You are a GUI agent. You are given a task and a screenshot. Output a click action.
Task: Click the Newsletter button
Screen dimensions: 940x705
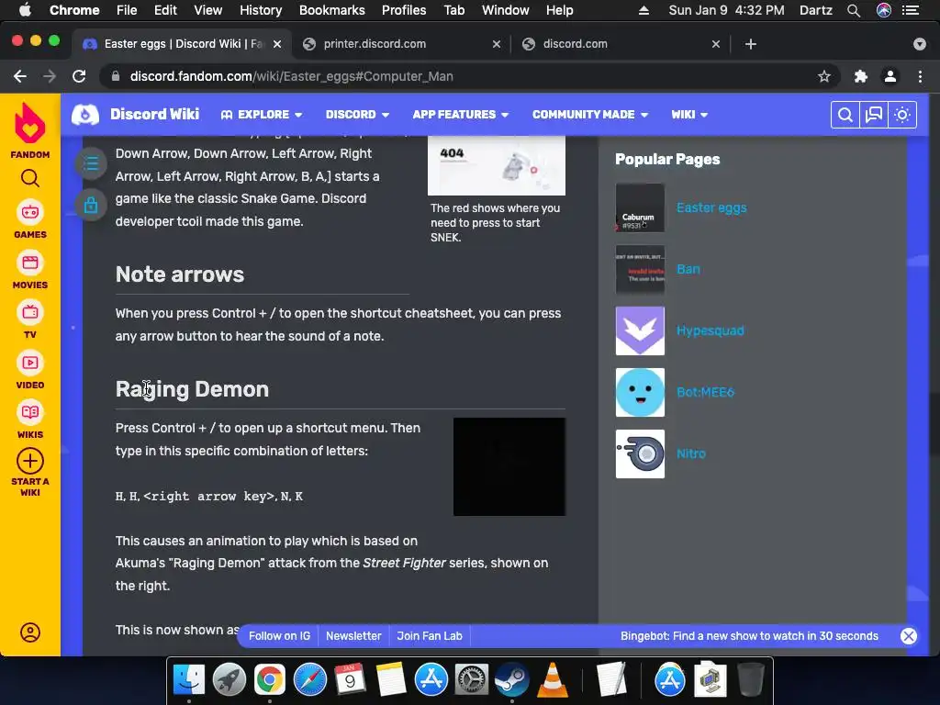pos(353,636)
